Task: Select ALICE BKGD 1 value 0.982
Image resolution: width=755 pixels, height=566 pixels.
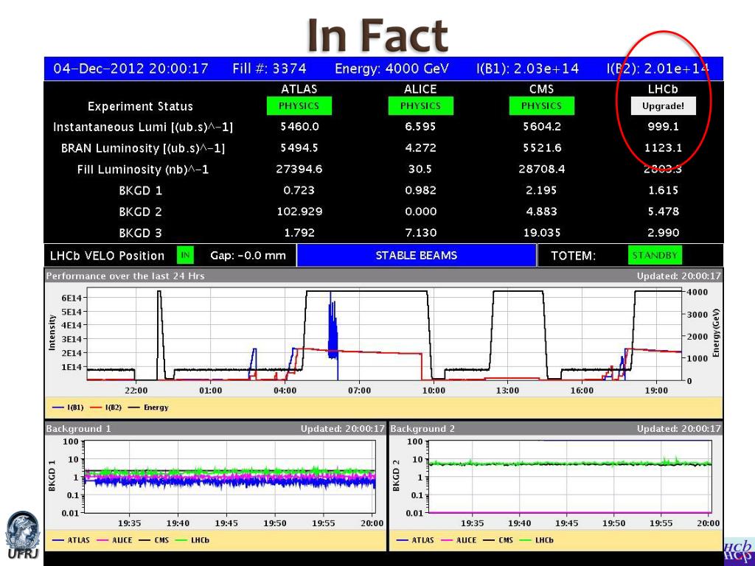Action: pyautogui.click(x=420, y=190)
